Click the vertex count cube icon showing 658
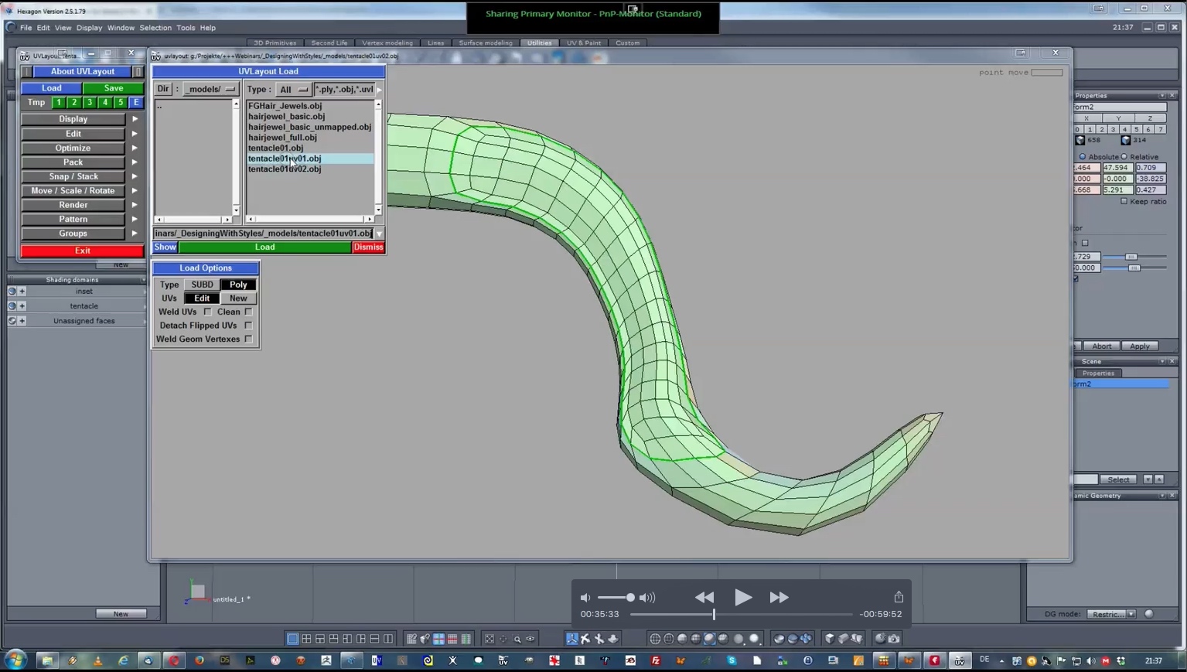Image resolution: width=1187 pixels, height=672 pixels. pos(1080,141)
